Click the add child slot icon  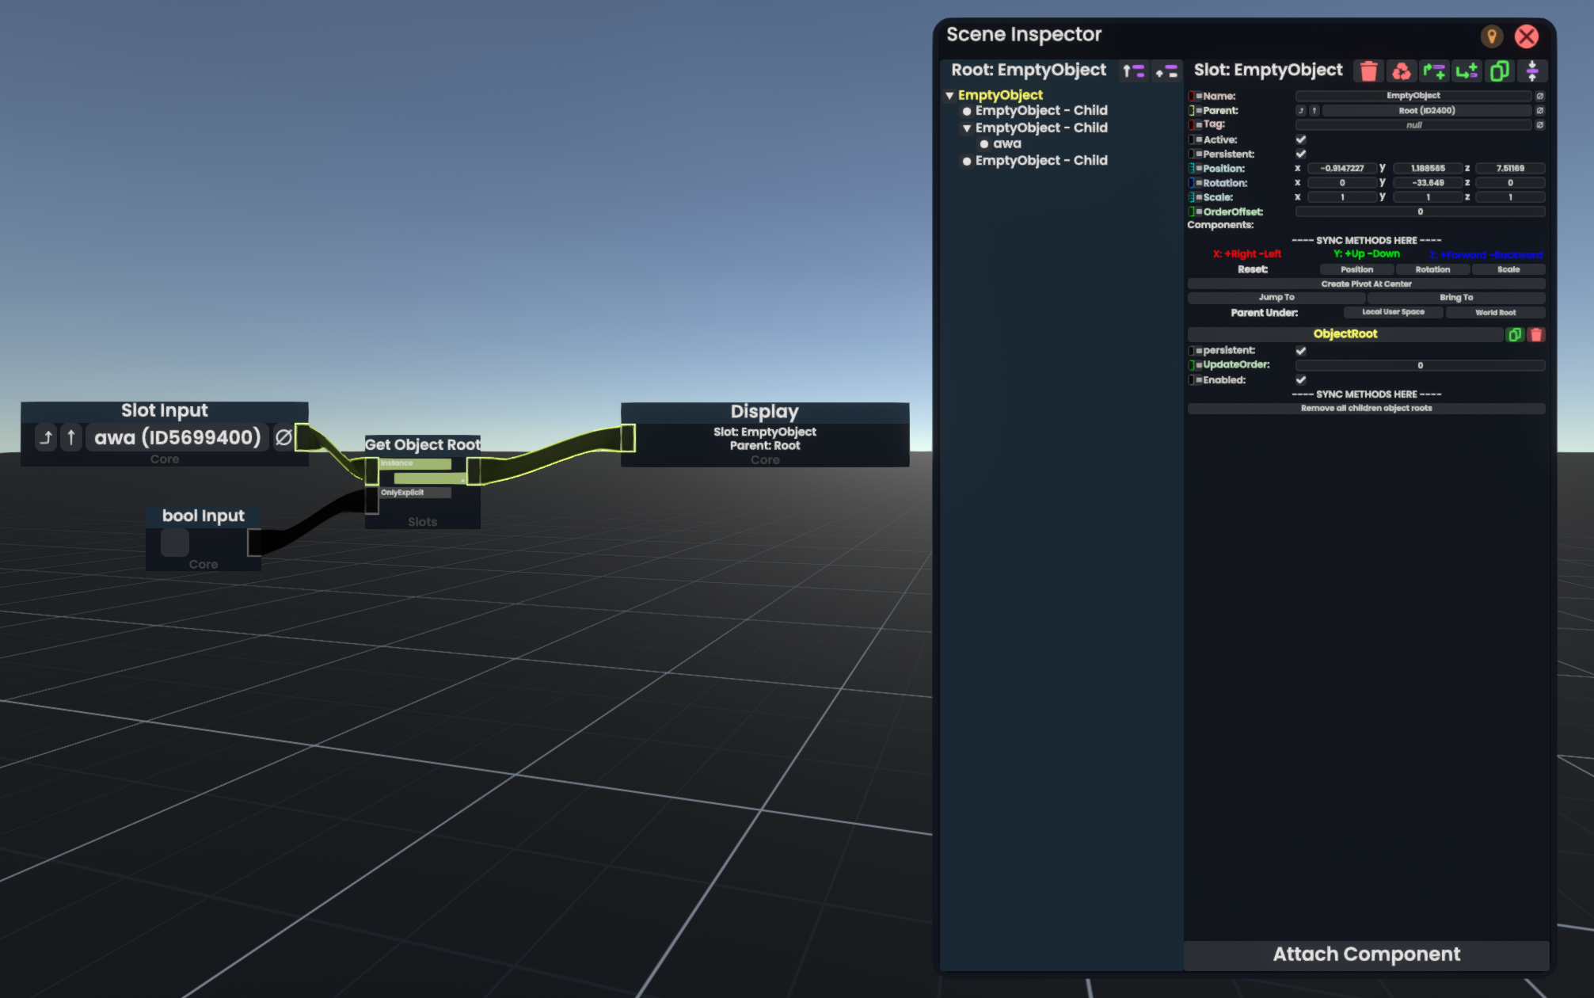pos(1467,71)
